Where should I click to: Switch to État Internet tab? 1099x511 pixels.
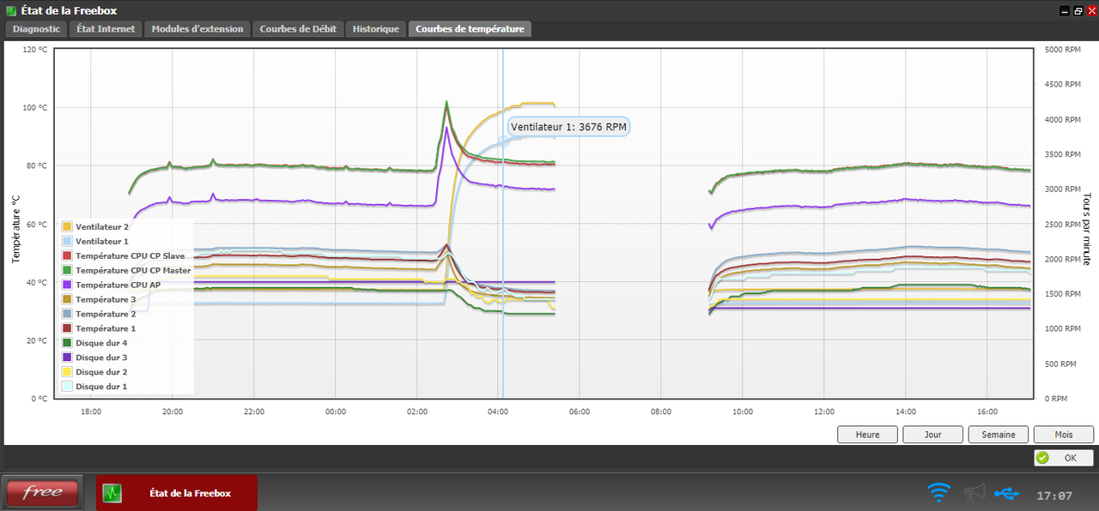106,28
